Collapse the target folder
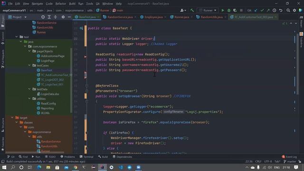Image resolution: width=304 pixels, height=171 pixels. [12, 117]
